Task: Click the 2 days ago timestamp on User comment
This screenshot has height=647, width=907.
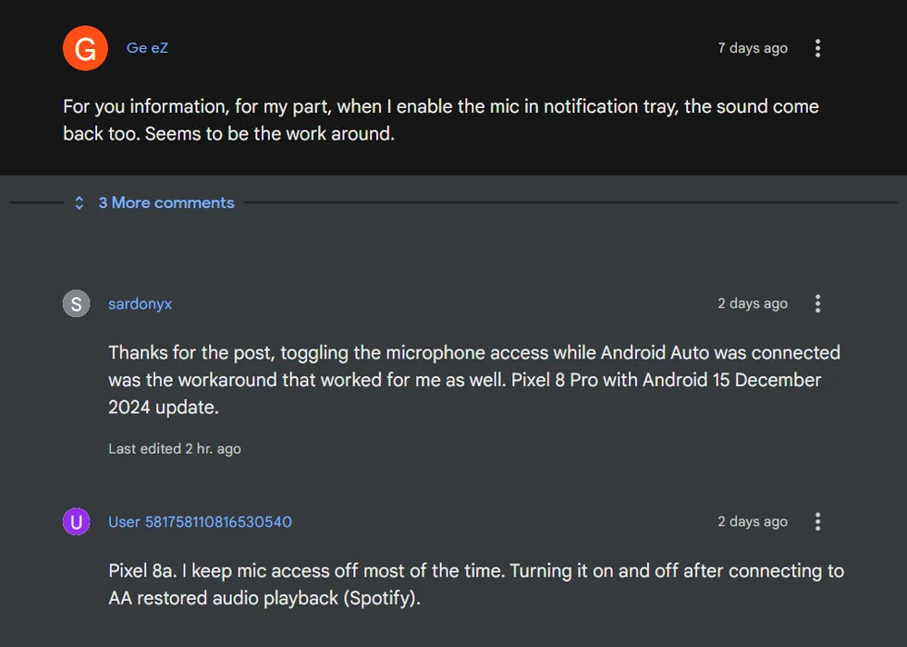Action: tap(753, 521)
